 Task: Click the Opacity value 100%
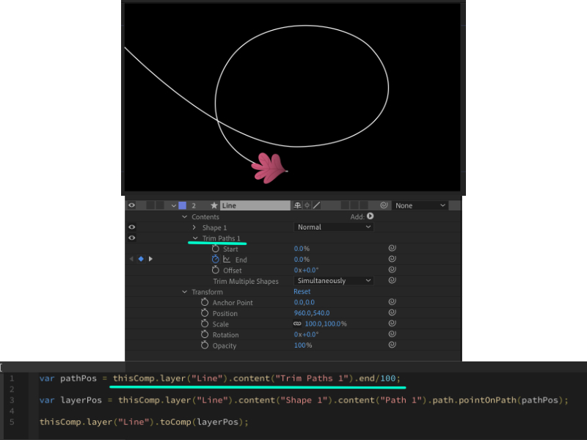[x=303, y=345]
